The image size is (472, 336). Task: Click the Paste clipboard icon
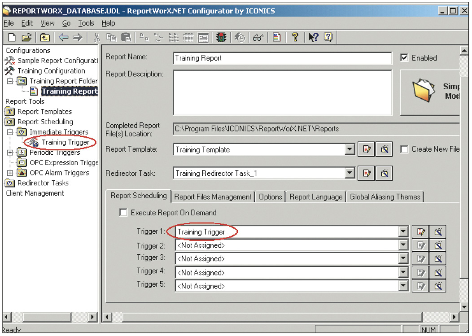click(x=126, y=37)
